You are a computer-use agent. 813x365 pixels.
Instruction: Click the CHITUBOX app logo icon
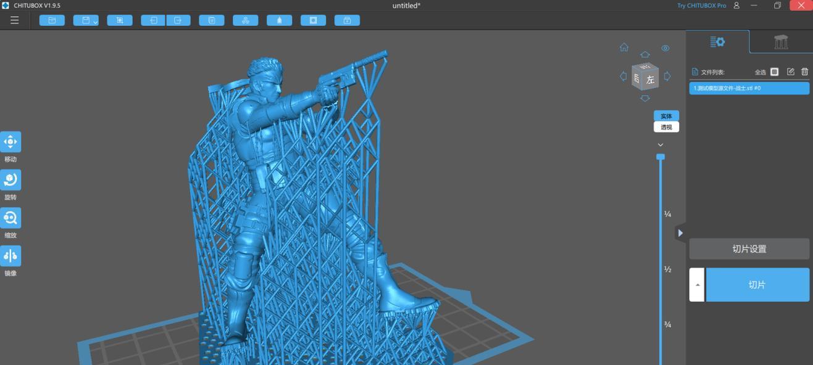(x=6, y=6)
